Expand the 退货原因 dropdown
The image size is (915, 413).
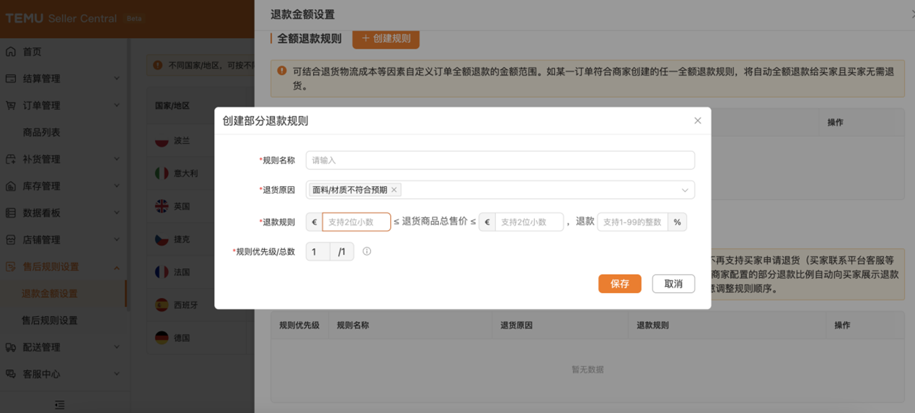(685, 190)
